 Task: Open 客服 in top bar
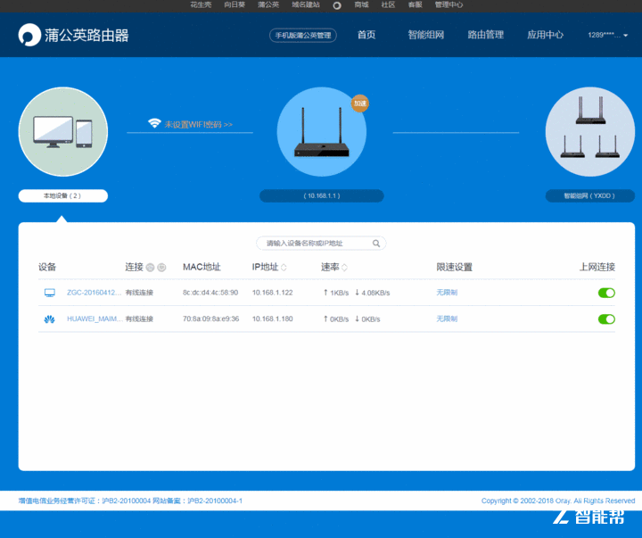point(415,5)
